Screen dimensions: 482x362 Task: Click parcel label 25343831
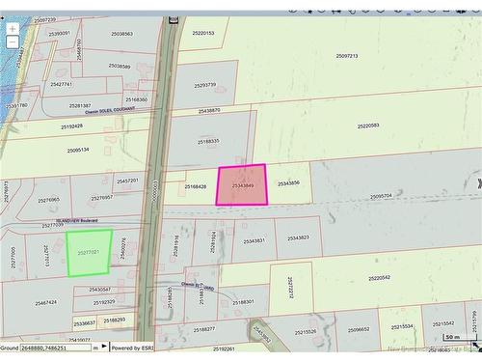pos(254,241)
